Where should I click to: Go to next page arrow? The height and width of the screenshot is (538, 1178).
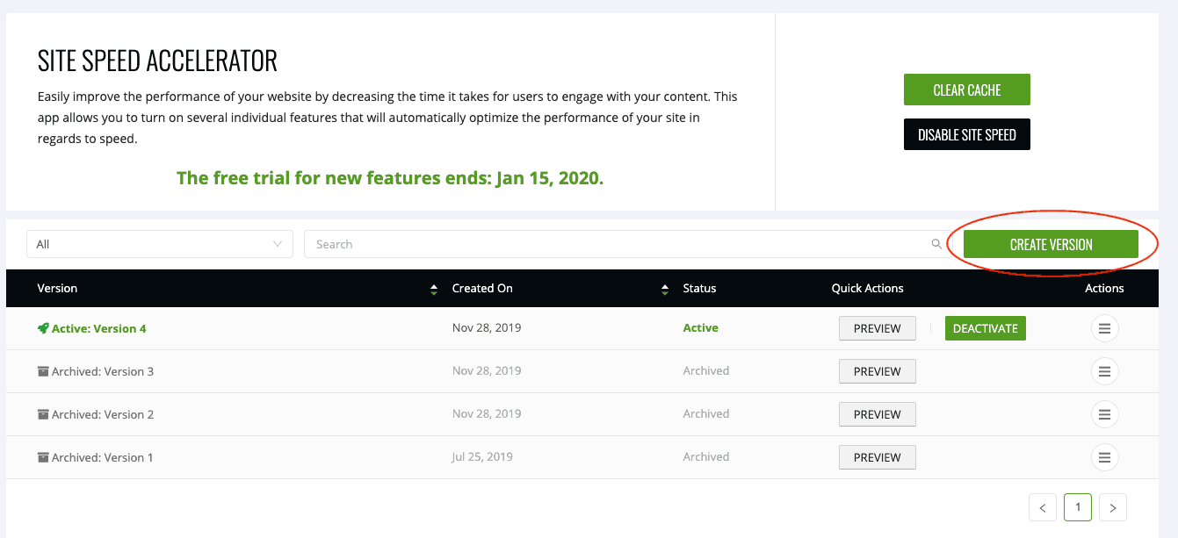1113,507
